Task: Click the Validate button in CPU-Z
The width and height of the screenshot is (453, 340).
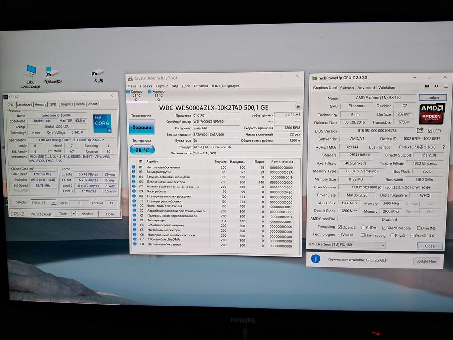Action: [87, 214]
